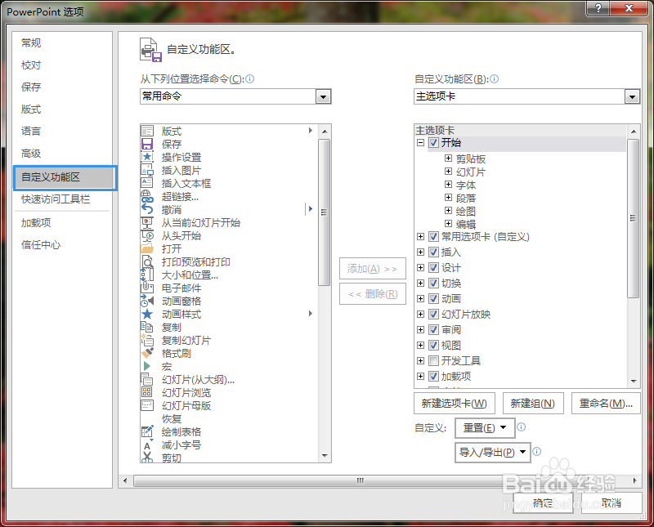Click the 取消 button
The image size is (654, 527).
pos(611,502)
